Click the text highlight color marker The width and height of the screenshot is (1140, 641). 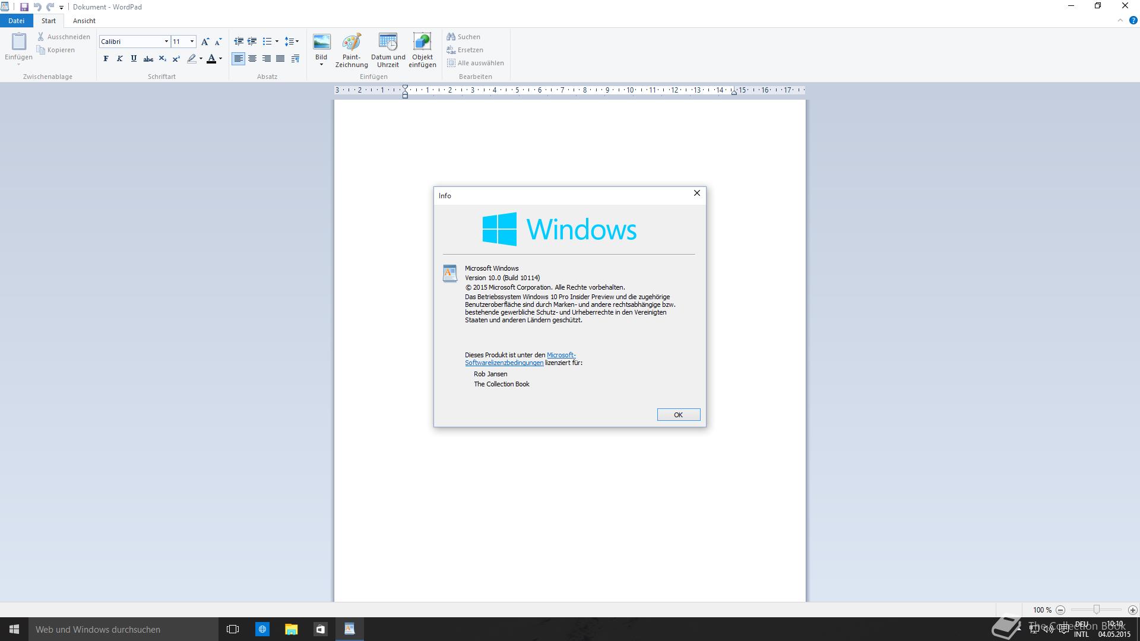click(191, 59)
